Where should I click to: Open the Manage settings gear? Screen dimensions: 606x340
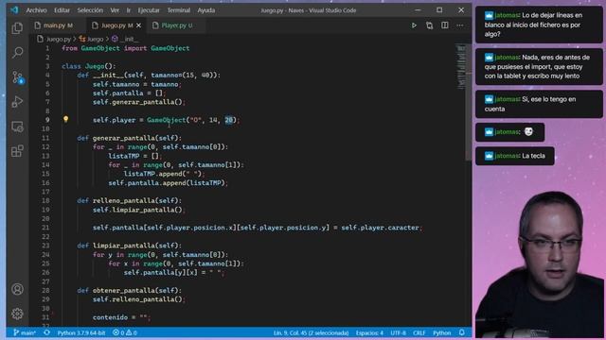click(x=17, y=314)
